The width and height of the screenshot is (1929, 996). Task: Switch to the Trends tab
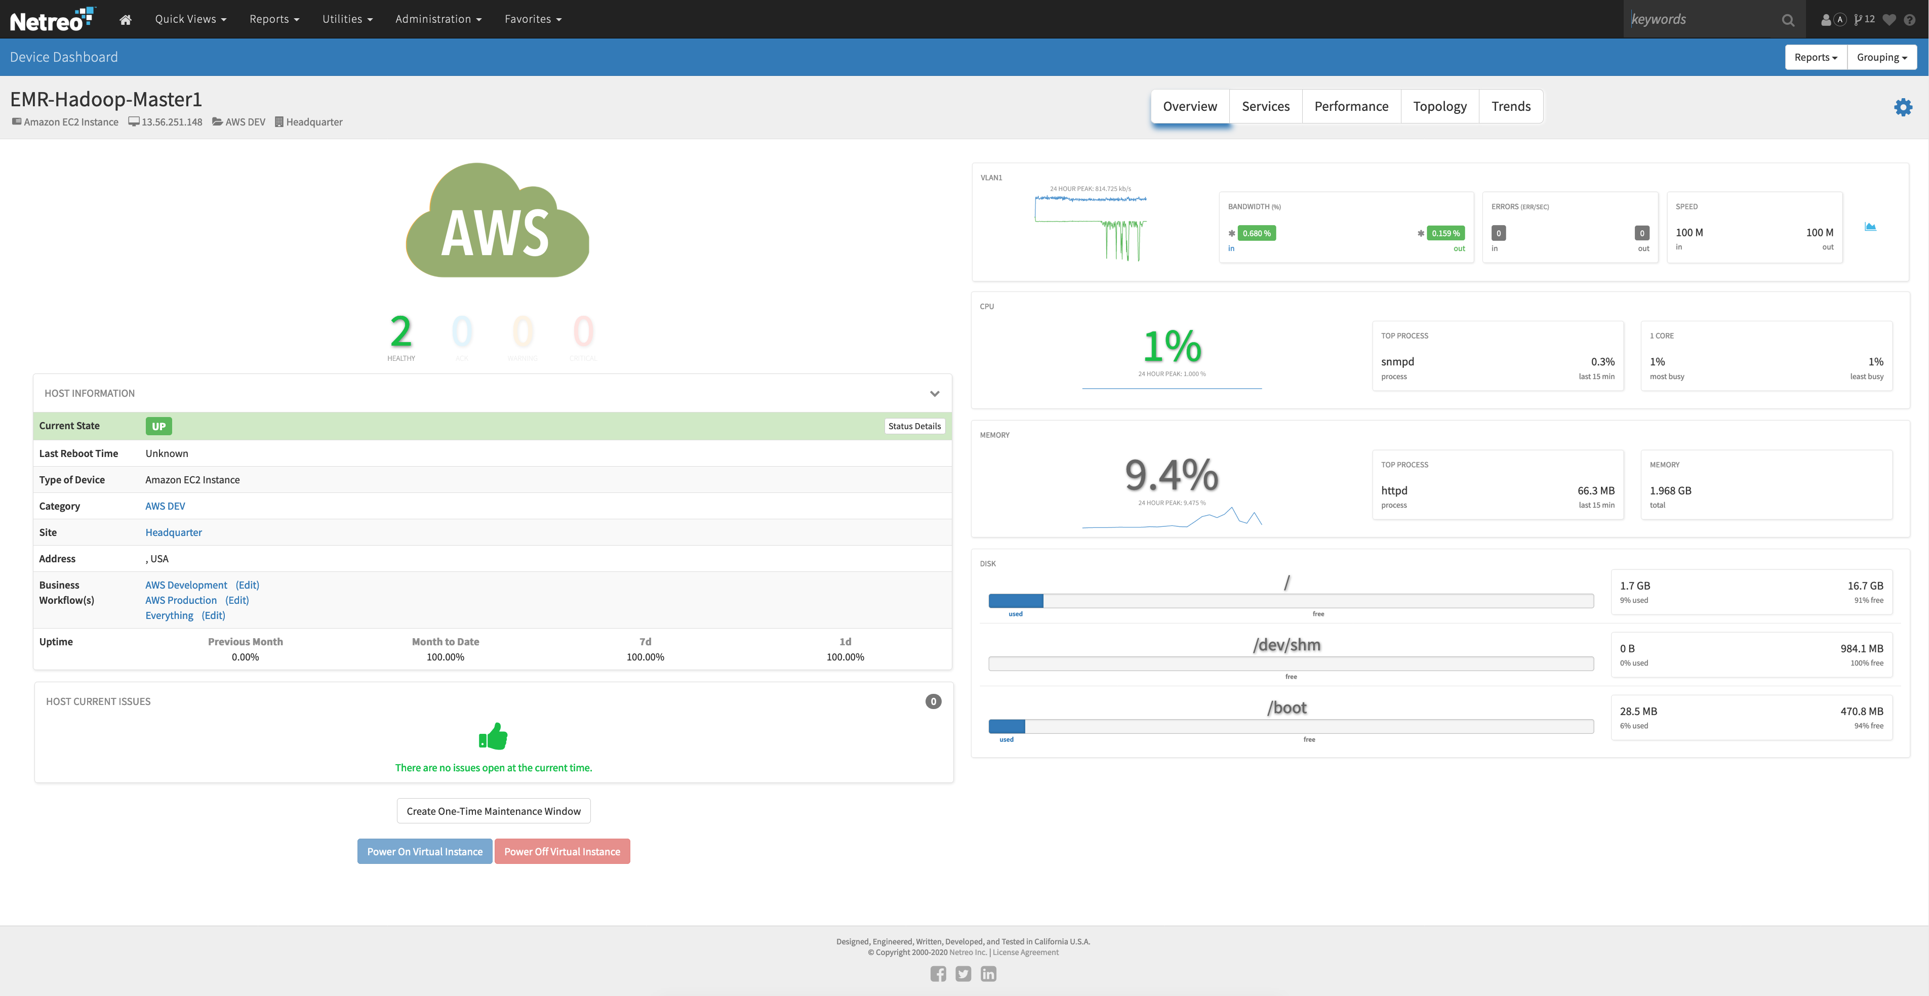pyautogui.click(x=1510, y=106)
